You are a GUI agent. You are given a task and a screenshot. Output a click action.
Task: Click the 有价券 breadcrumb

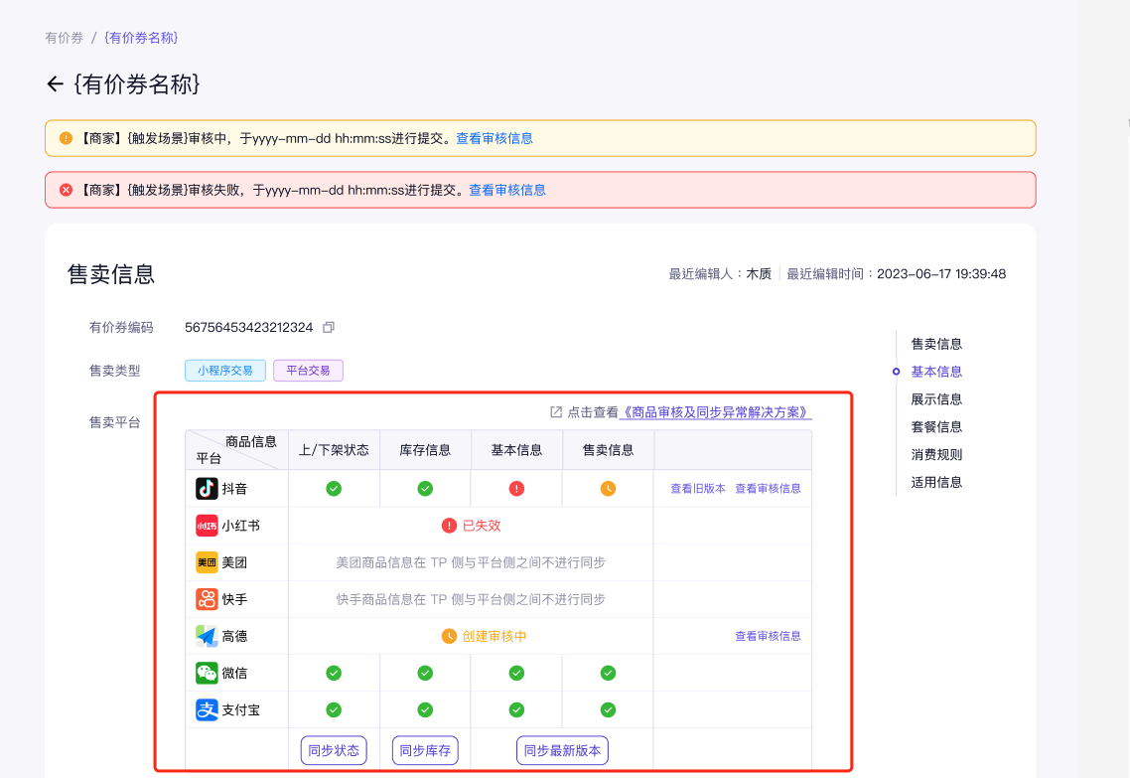(64, 38)
